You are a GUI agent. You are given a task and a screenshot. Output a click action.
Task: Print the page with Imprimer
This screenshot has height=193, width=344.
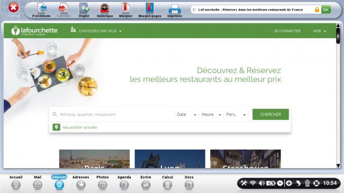175,10
